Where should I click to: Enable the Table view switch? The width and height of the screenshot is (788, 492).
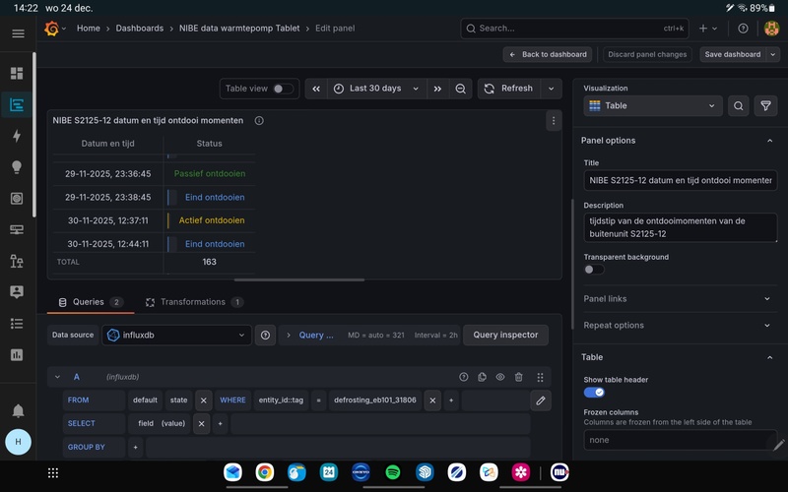pos(283,89)
